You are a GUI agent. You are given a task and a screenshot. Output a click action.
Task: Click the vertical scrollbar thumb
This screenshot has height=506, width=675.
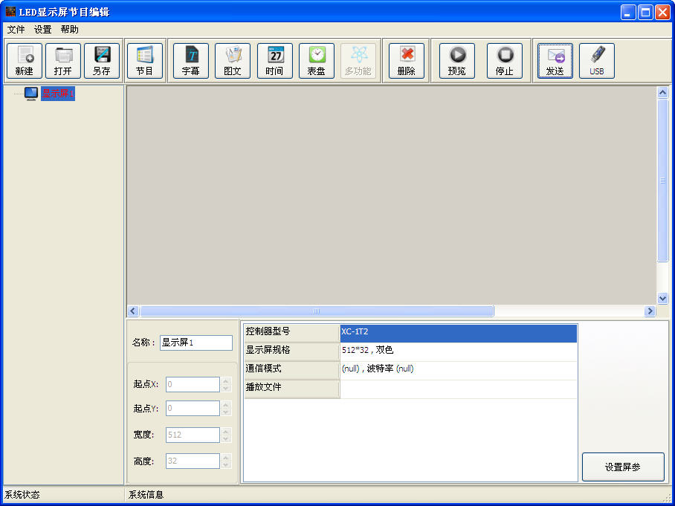point(662,181)
